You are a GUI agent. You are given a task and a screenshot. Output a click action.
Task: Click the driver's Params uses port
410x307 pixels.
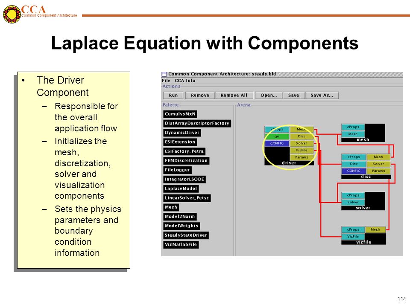tap(302, 157)
